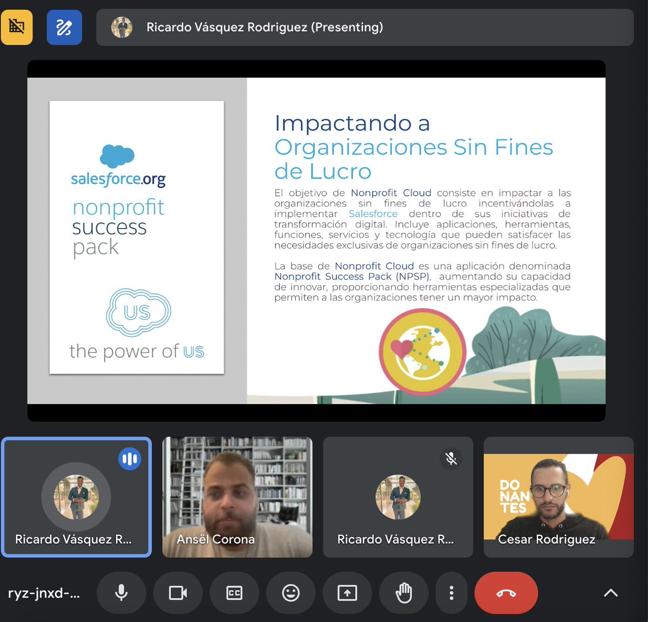The height and width of the screenshot is (622, 648).
Task: Click the globe heart badge illustration
Action: click(422, 352)
